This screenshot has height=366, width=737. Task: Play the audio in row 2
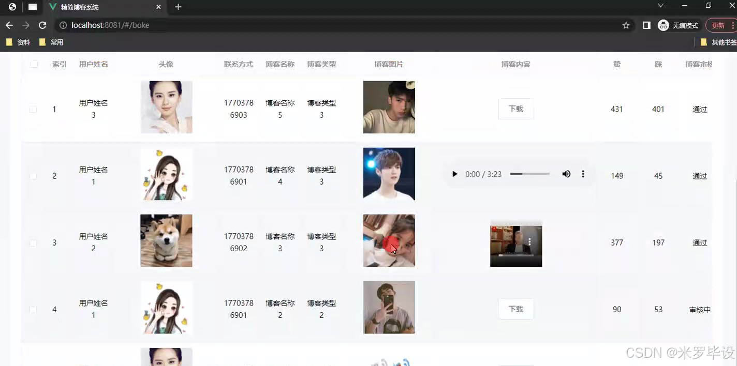coord(454,174)
